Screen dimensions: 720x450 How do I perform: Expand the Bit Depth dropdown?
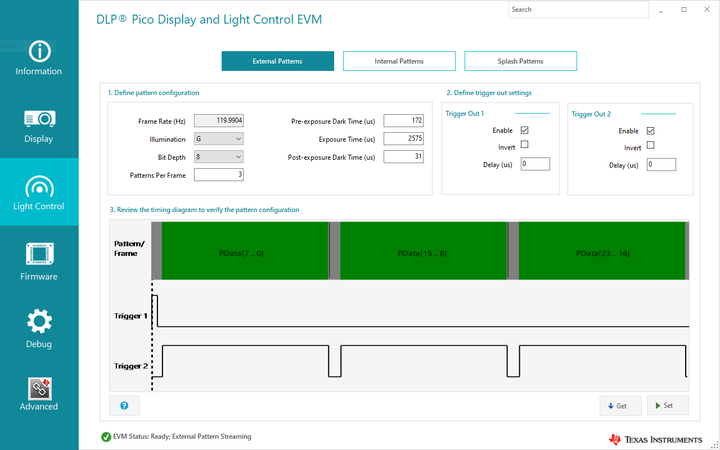pos(218,156)
